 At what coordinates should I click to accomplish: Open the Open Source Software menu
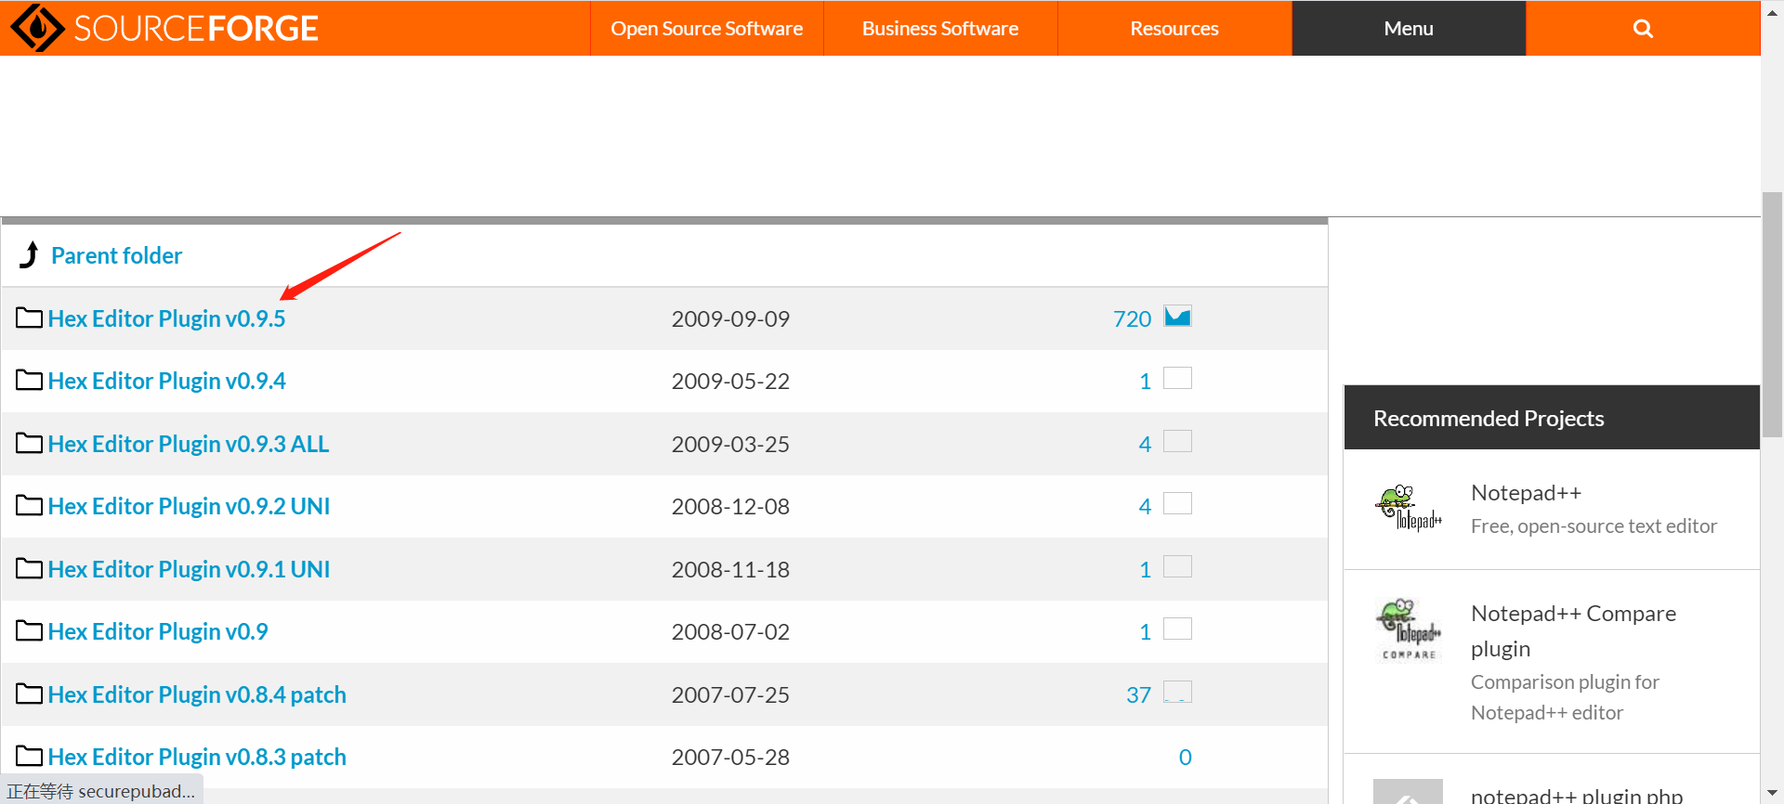pyautogui.click(x=707, y=29)
